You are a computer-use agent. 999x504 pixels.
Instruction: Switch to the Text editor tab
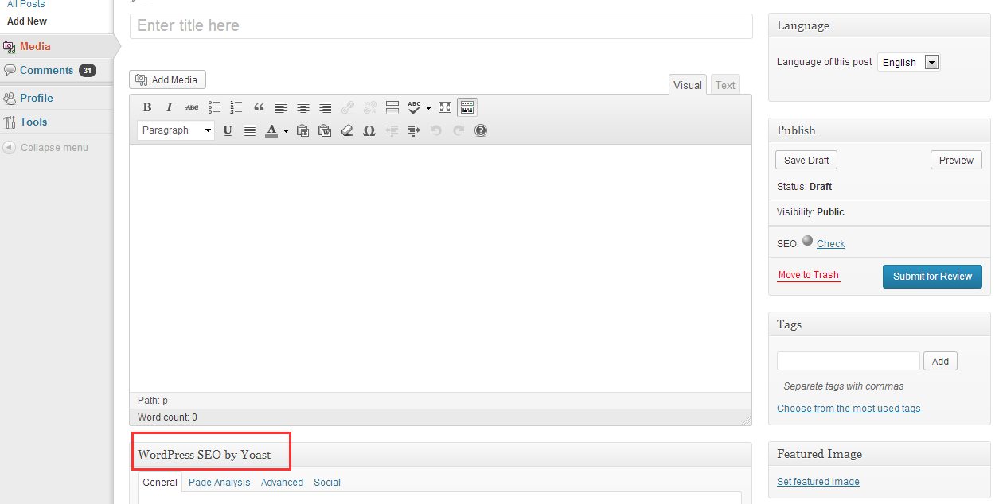click(x=725, y=85)
